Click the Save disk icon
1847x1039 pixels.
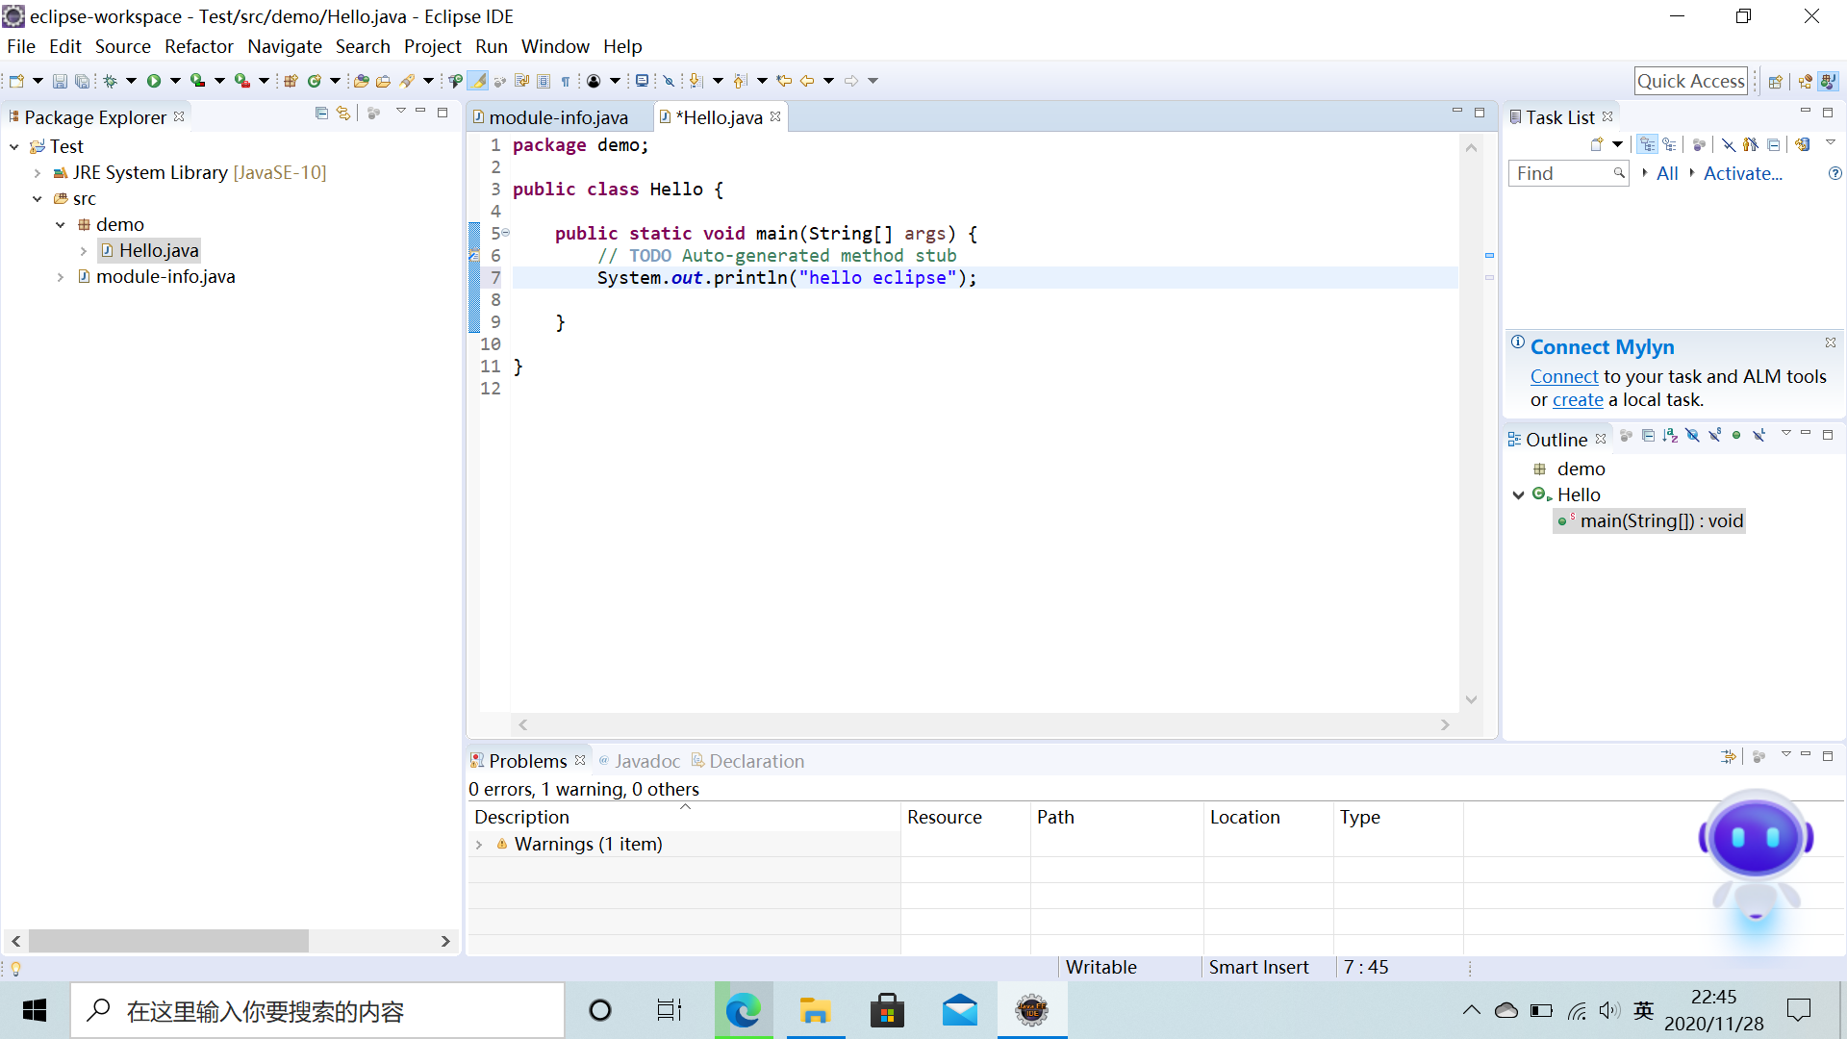[60, 81]
